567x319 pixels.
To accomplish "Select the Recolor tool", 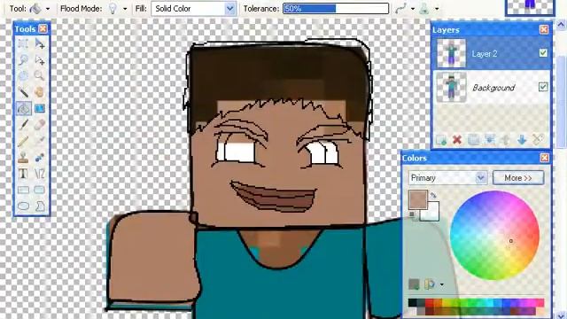I will pyautogui.click(x=40, y=158).
